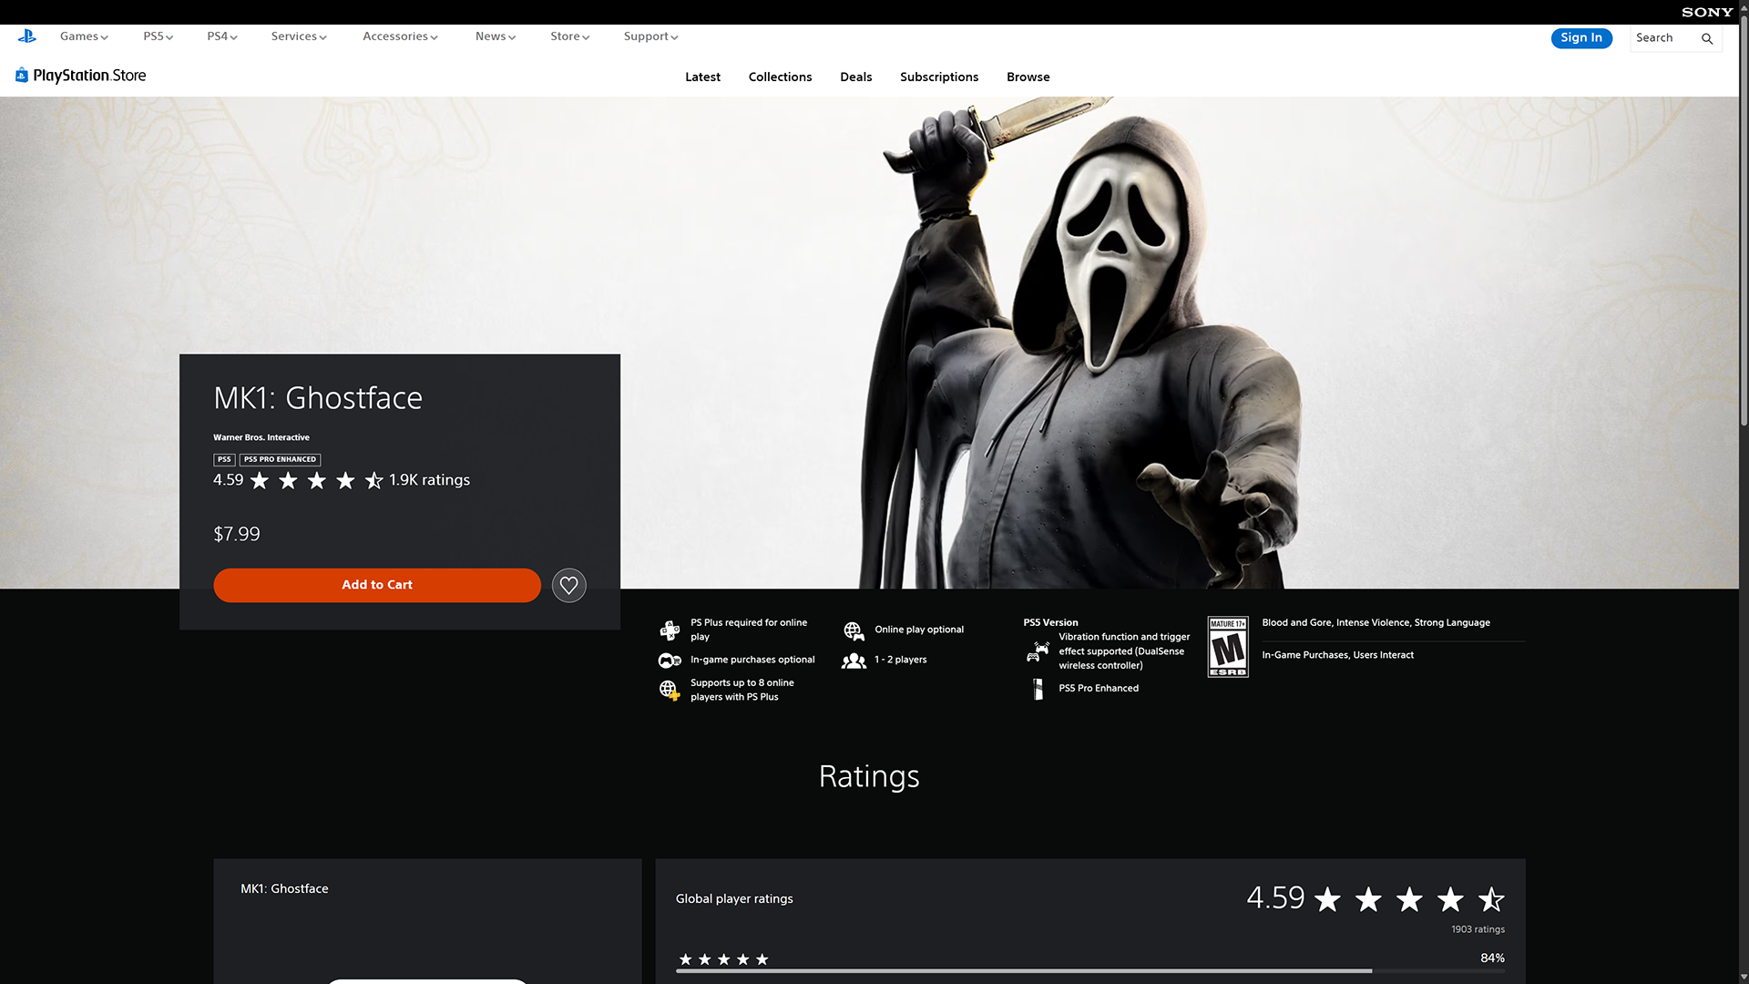
Task: Click the 84% percentage value
Action: (1492, 958)
